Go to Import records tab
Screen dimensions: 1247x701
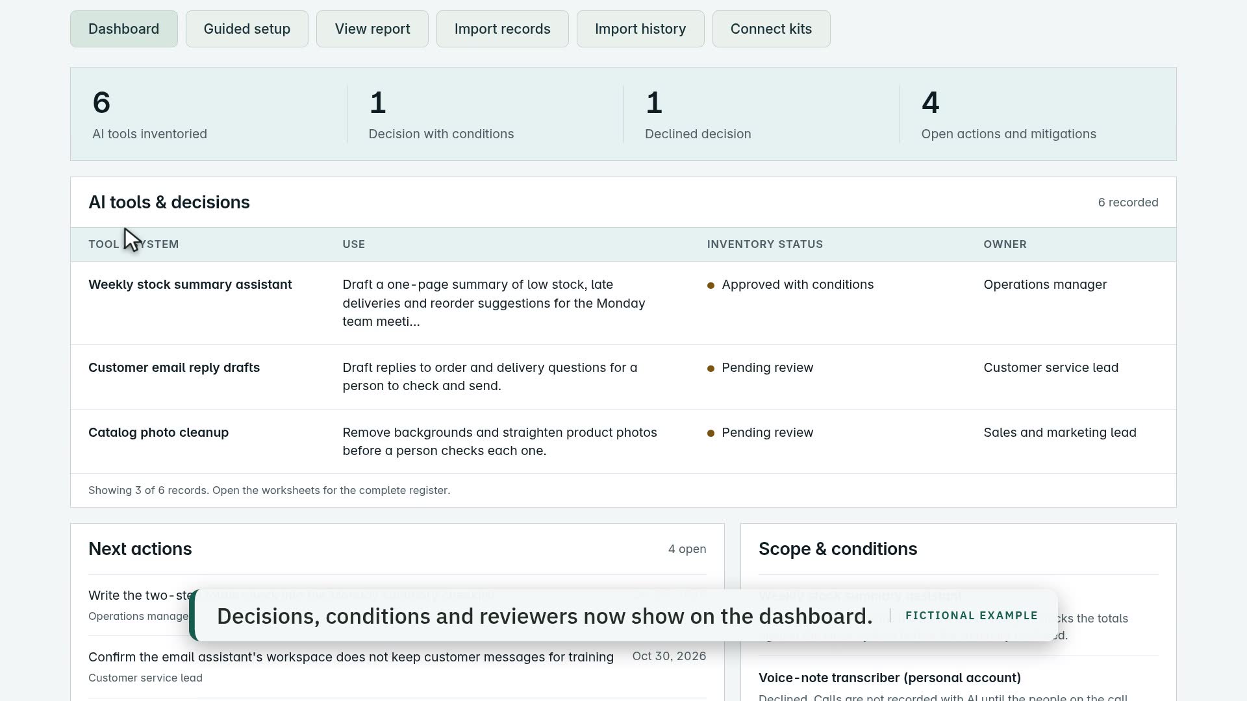pyautogui.click(x=502, y=29)
